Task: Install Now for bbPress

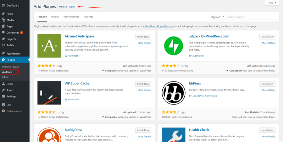Action: coord(268,84)
